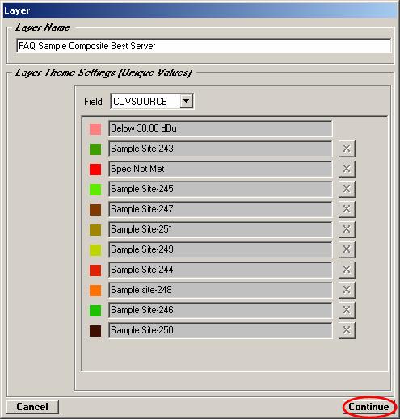The image size is (400, 419).
Task: Click the X beside Sample Site-244
Action: pyautogui.click(x=347, y=270)
